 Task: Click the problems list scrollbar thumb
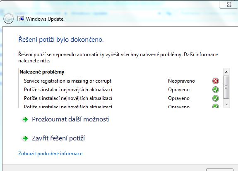(226, 87)
